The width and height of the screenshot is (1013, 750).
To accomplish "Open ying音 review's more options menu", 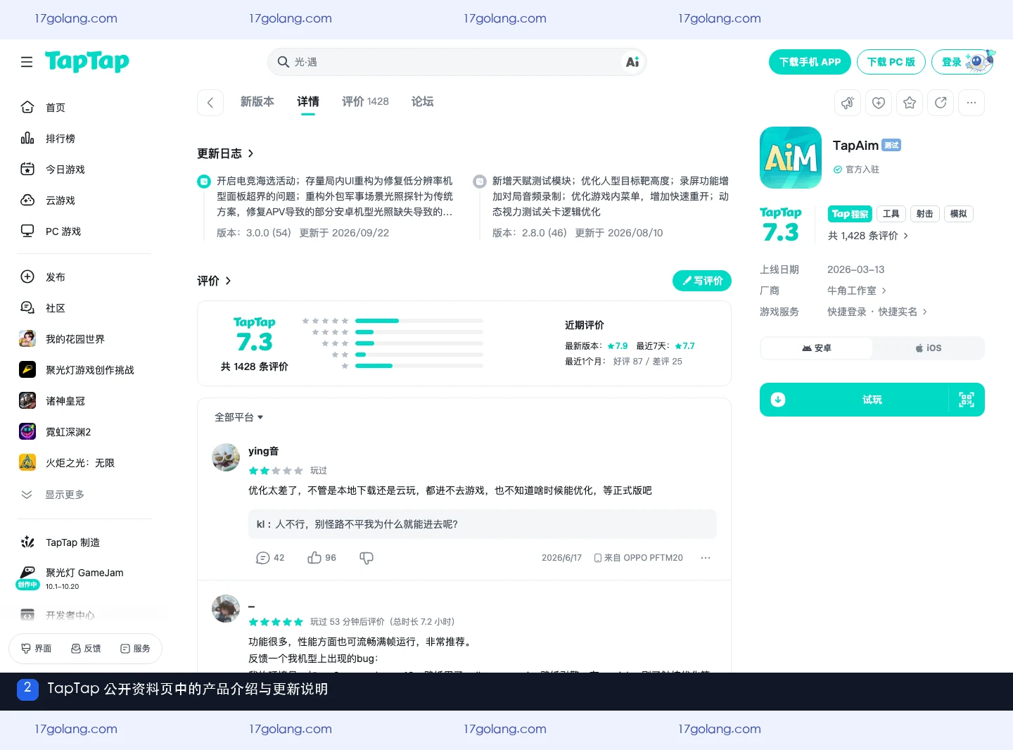I will tap(706, 558).
